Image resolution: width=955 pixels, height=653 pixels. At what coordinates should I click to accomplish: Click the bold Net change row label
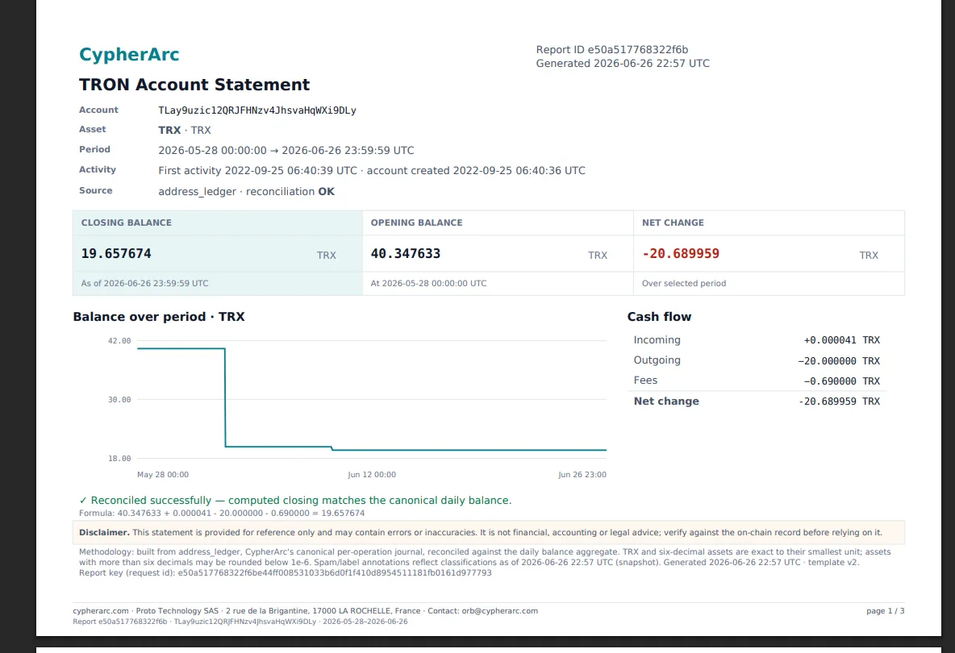tap(666, 401)
